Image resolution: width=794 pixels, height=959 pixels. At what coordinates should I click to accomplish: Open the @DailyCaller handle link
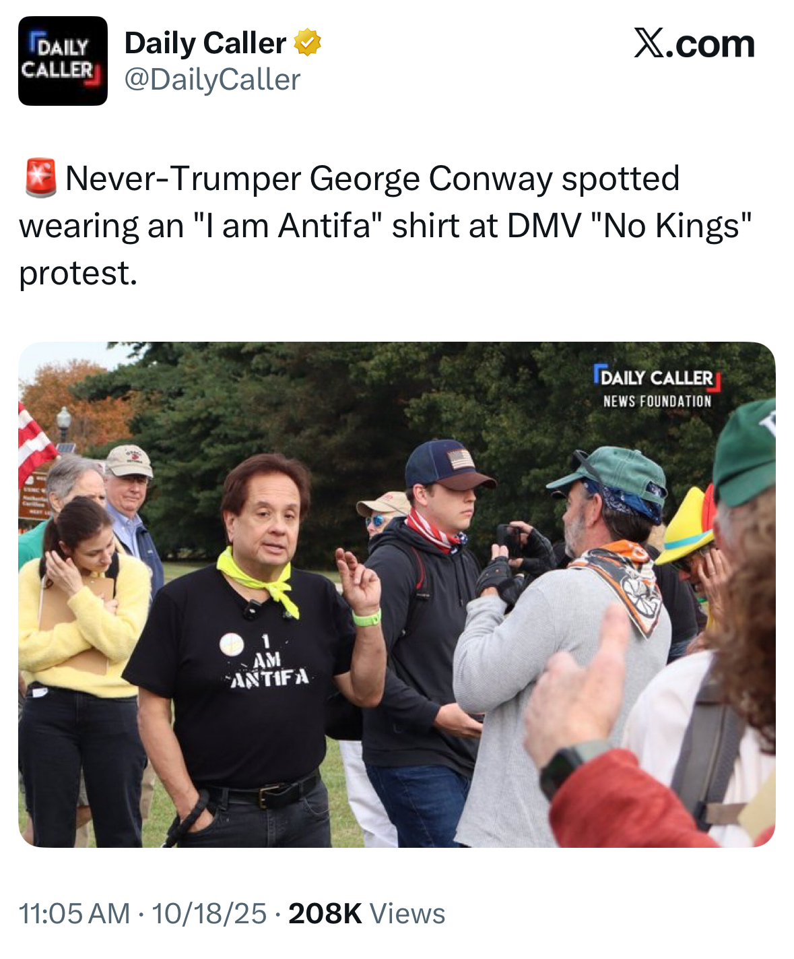(212, 80)
